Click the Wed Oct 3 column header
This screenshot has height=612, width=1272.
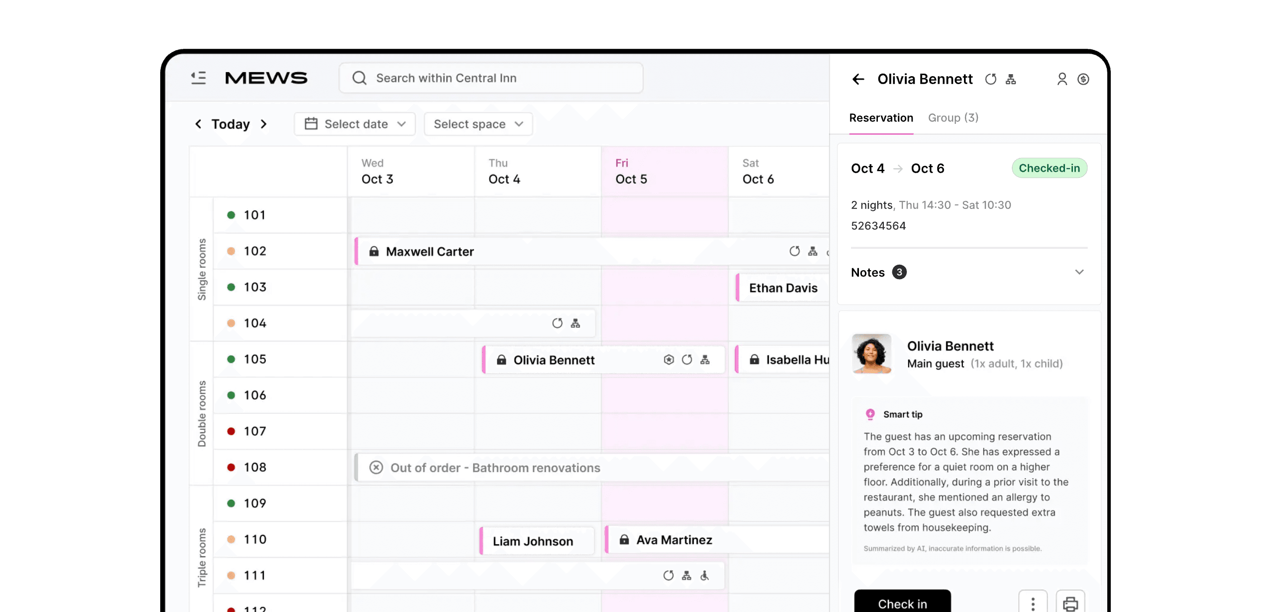411,172
